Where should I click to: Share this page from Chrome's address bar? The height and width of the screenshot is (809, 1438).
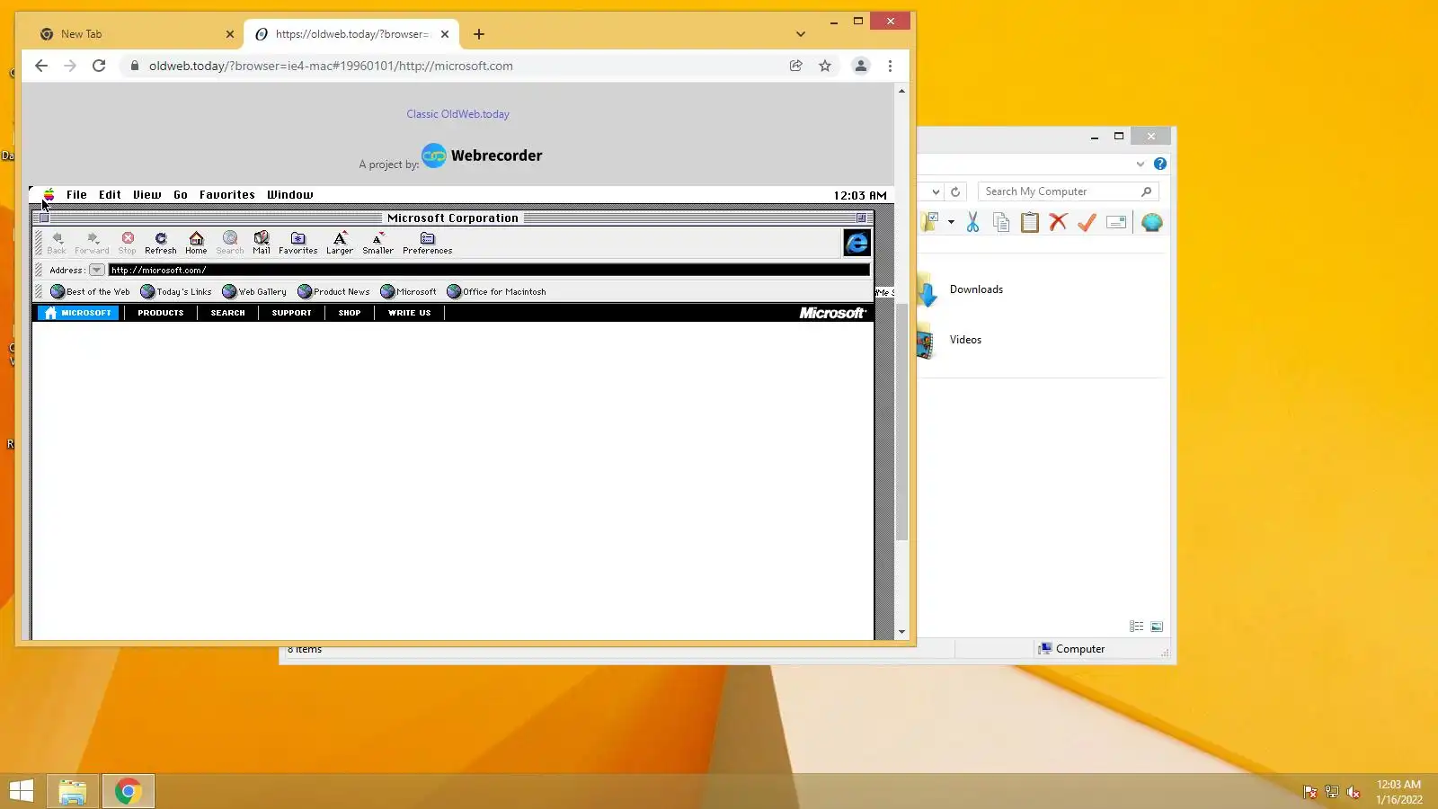pos(795,66)
